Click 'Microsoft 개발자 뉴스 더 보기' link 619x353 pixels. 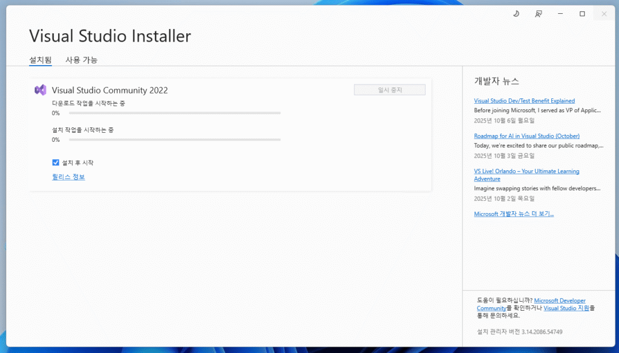tap(514, 214)
